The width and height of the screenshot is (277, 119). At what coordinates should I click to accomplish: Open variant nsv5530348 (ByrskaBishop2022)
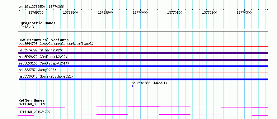coord(46,76)
